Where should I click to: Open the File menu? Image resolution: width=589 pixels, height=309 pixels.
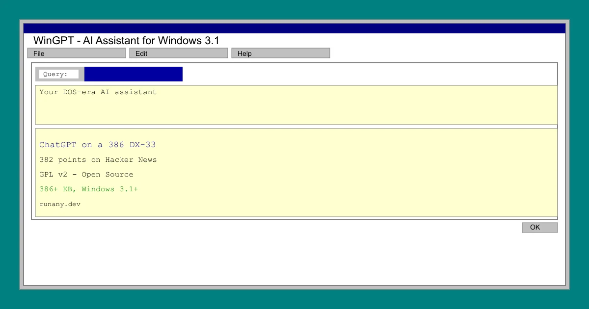[x=77, y=53]
